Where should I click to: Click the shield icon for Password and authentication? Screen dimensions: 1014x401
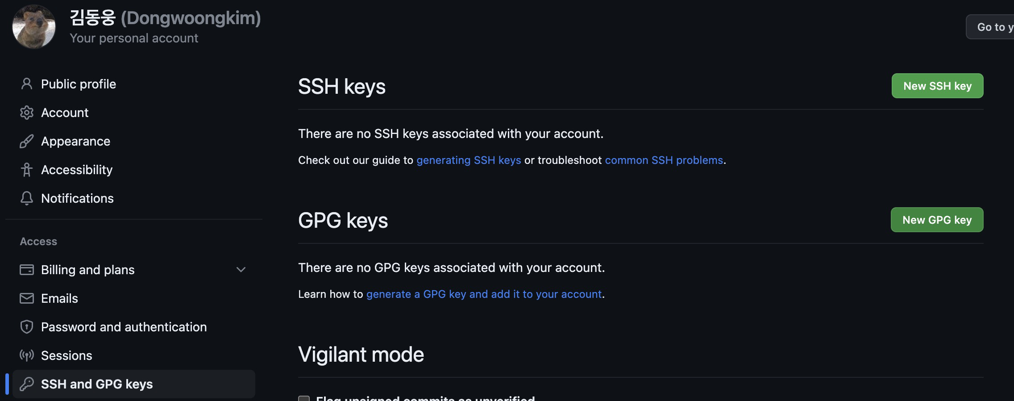(27, 327)
